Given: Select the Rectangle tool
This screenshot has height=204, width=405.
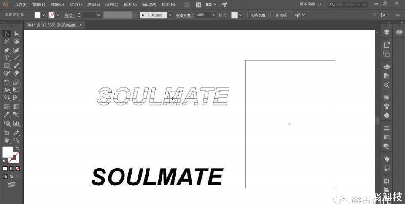Looking at the screenshot, I should [7, 66].
